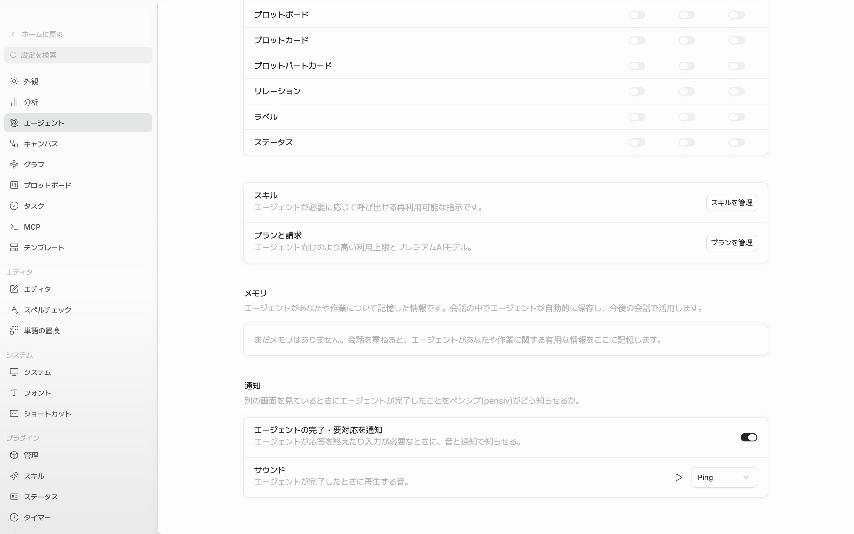The width and height of the screenshot is (854, 534).
Task: Open フォント settings from sidebar
Action: tap(78, 393)
